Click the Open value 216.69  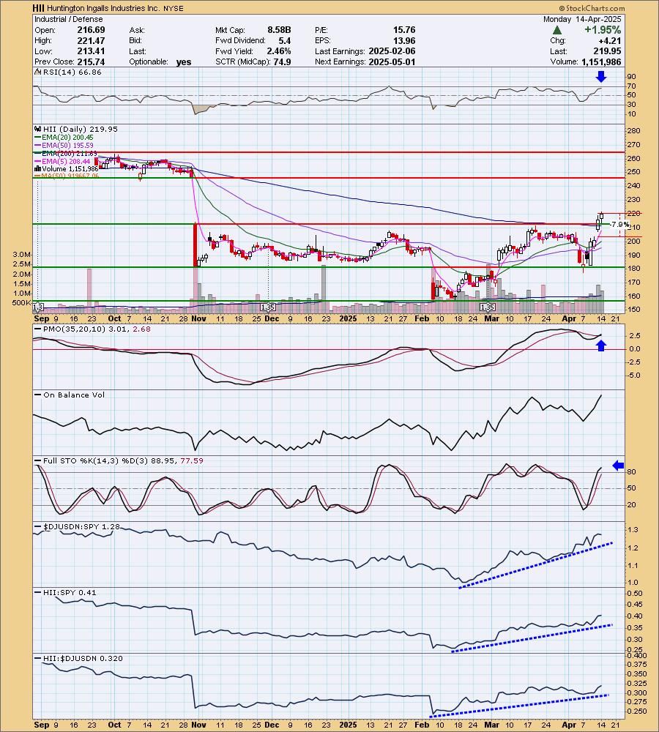coord(91,30)
